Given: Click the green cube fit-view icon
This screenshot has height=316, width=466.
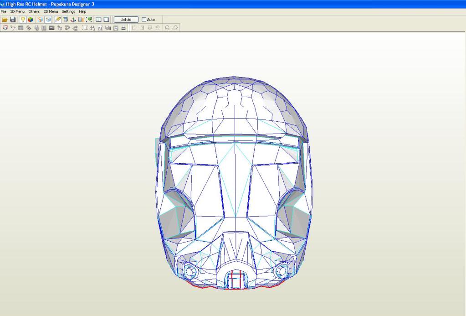Looking at the screenshot, I should (88, 20).
